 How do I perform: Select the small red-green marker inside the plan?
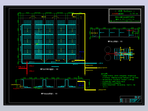tap(37, 44)
